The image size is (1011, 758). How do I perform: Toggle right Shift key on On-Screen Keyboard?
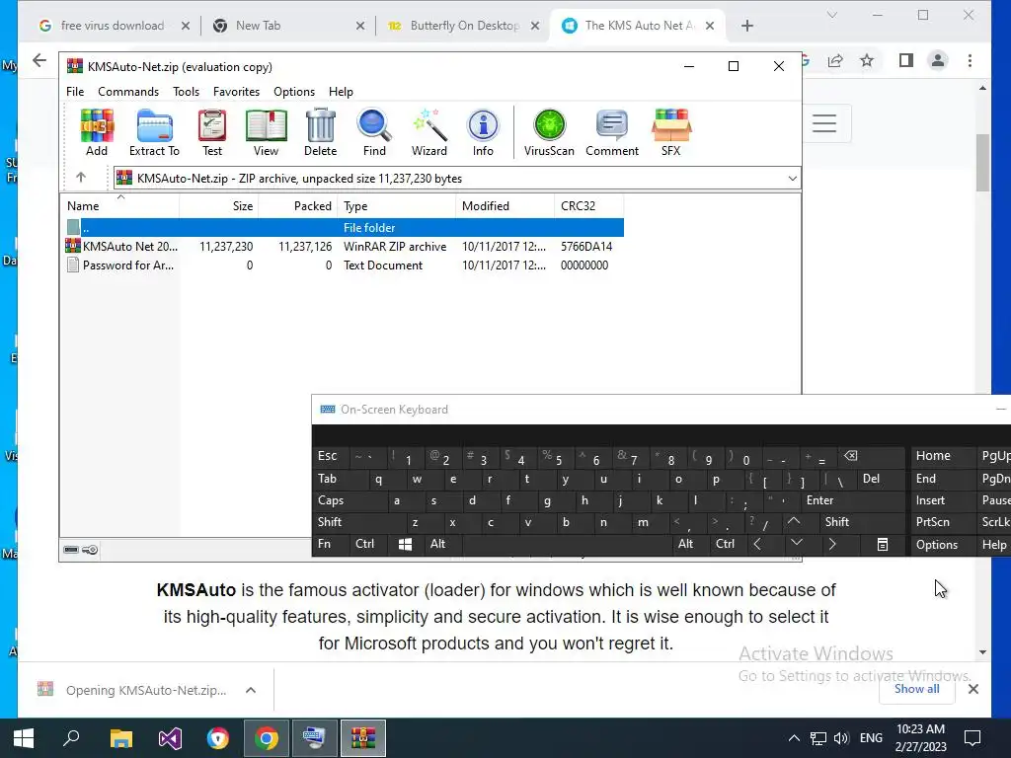(x=863, y=522)
